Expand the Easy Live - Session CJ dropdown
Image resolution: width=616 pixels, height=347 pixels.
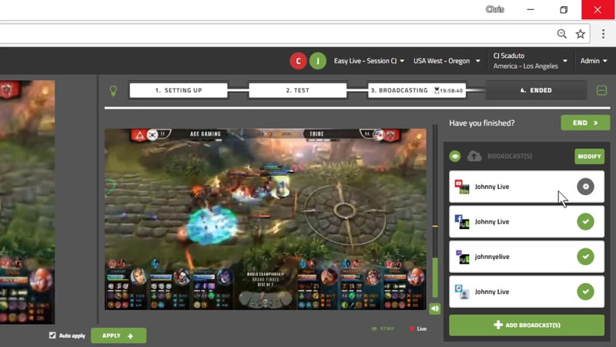tap(369, 61)
